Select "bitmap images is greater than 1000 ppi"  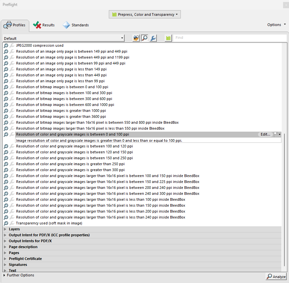(x=61, y=111)
